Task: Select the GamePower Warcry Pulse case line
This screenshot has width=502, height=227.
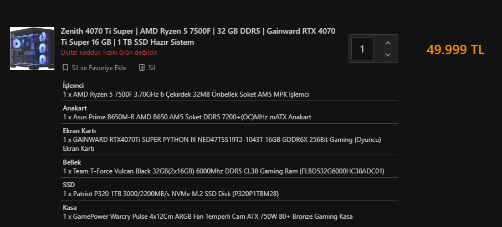Action: point(208,217)
